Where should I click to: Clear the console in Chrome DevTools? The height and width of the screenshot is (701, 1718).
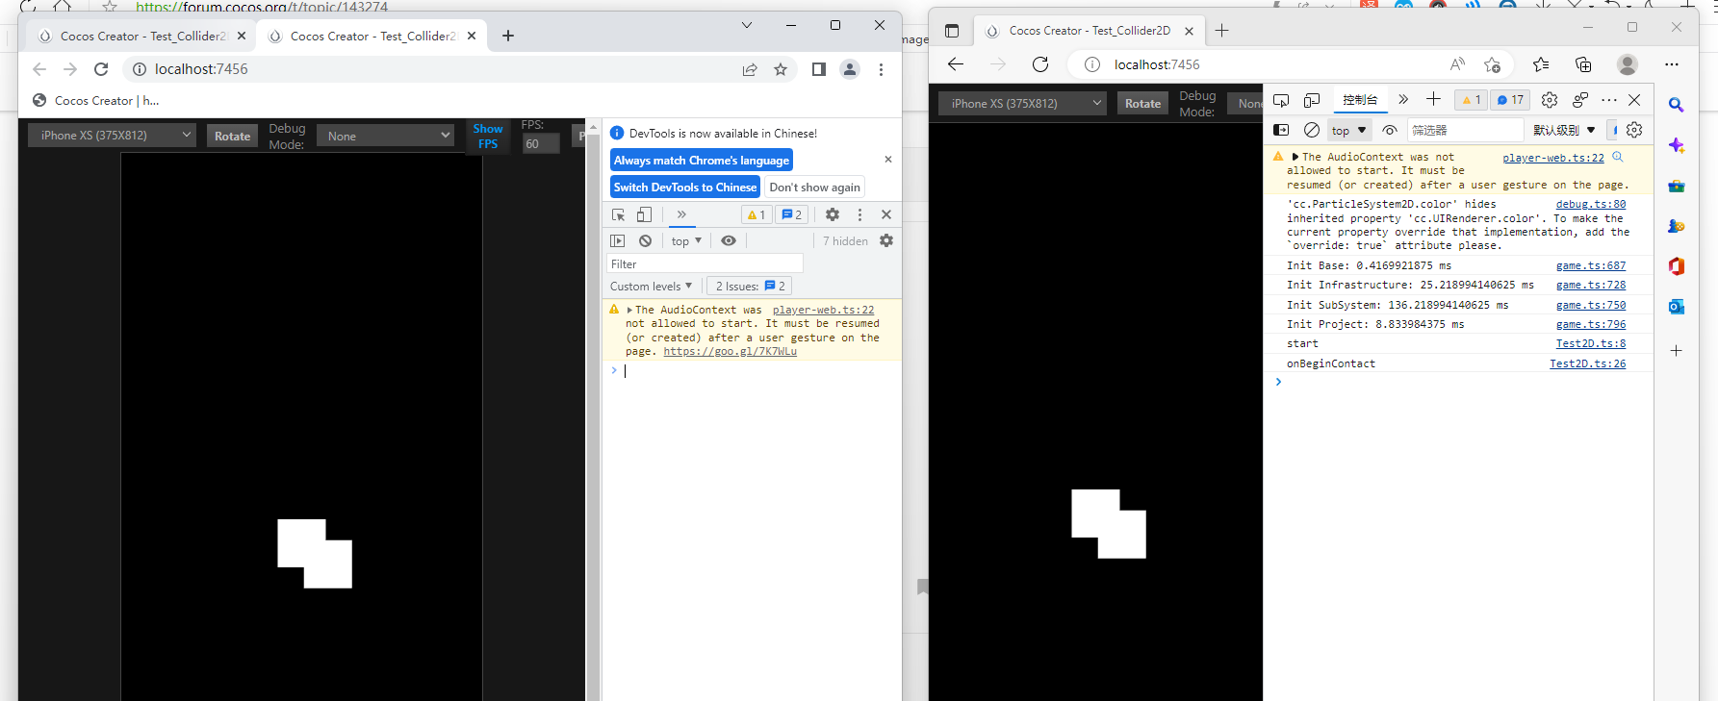coord(646,241)
